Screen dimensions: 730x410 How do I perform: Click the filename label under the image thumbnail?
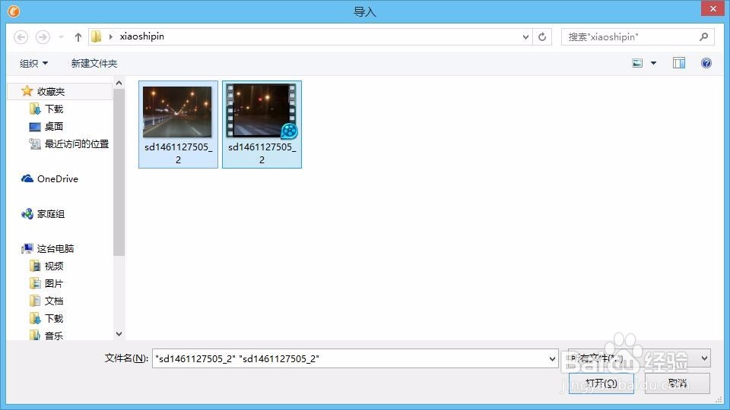pos(178,153)
